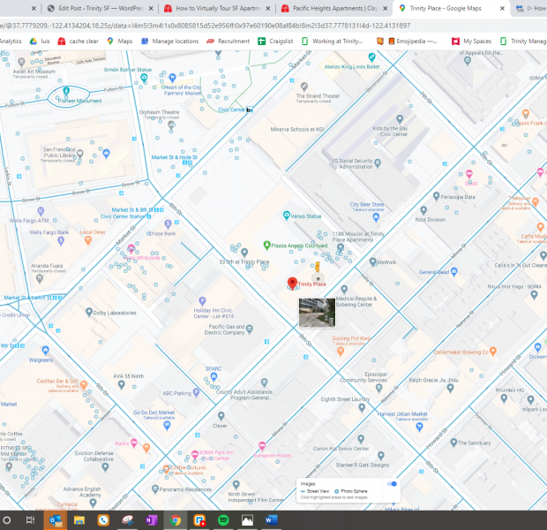The width and height of the screenshot is (547, 530).
Task: Open the Maps bookmark
Action: pos(120,42)
